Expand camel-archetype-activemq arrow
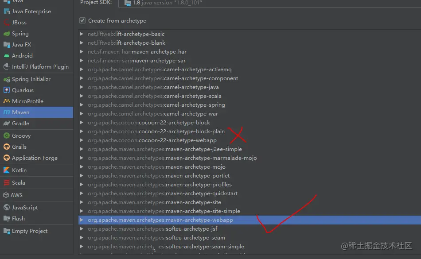 [82, 69]
